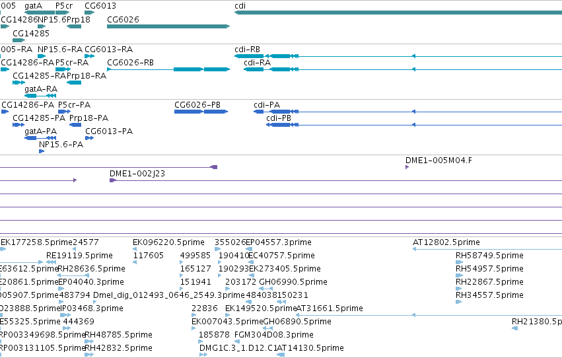Open the 165127 feature label
The width and height of the screenshot is (562, 358).
click(x=195, y=269)
